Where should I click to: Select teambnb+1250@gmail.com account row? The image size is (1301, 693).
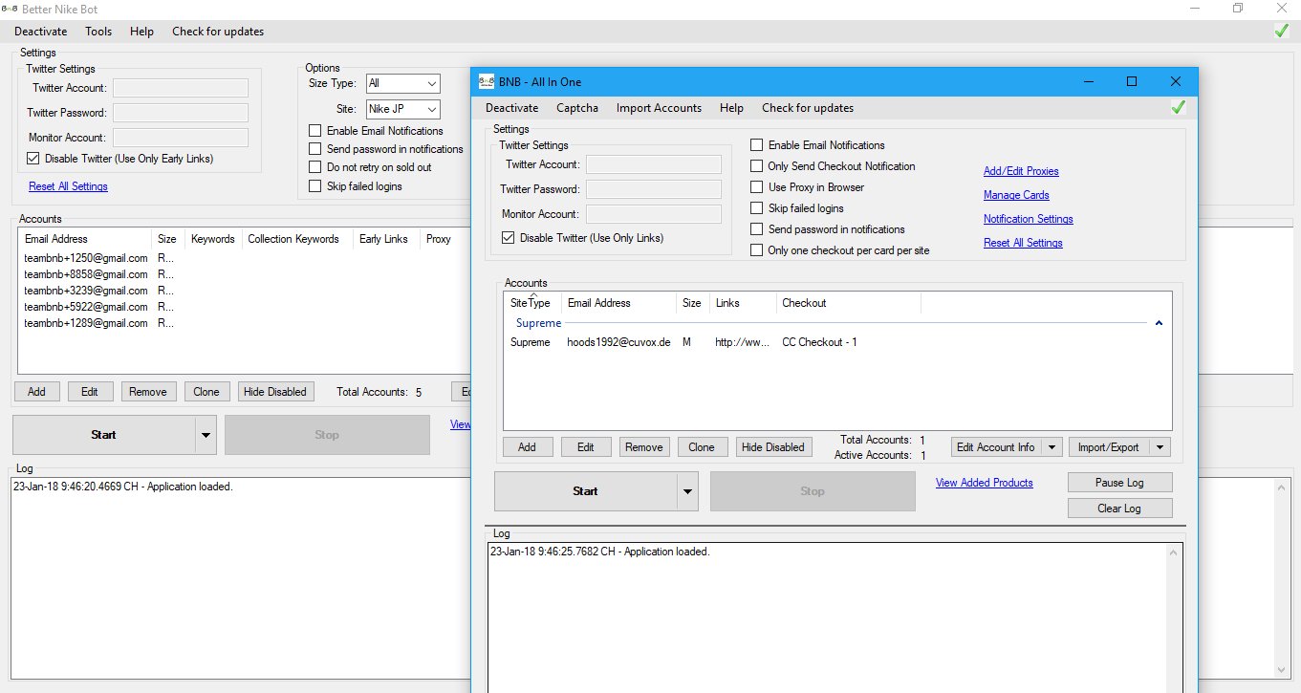coord(245,258)
